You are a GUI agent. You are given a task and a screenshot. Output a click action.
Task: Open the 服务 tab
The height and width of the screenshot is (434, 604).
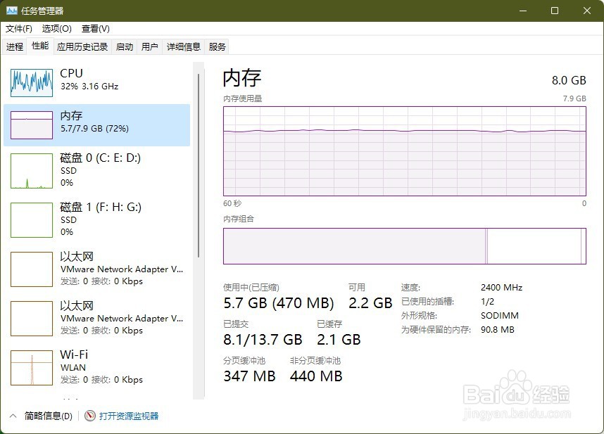click(218, 47)
